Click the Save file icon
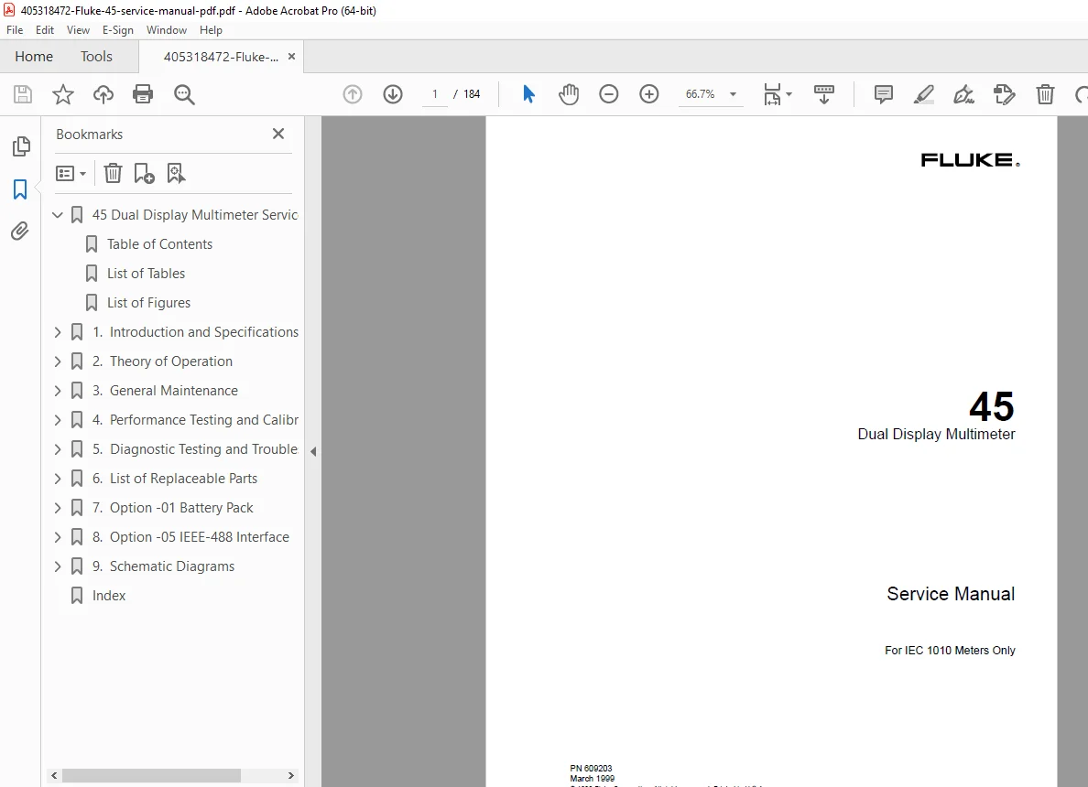Screen dimensions: 1088x787 click(x=23, y=94)
